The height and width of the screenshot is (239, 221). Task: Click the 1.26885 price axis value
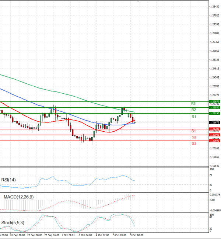coord(215,33)
